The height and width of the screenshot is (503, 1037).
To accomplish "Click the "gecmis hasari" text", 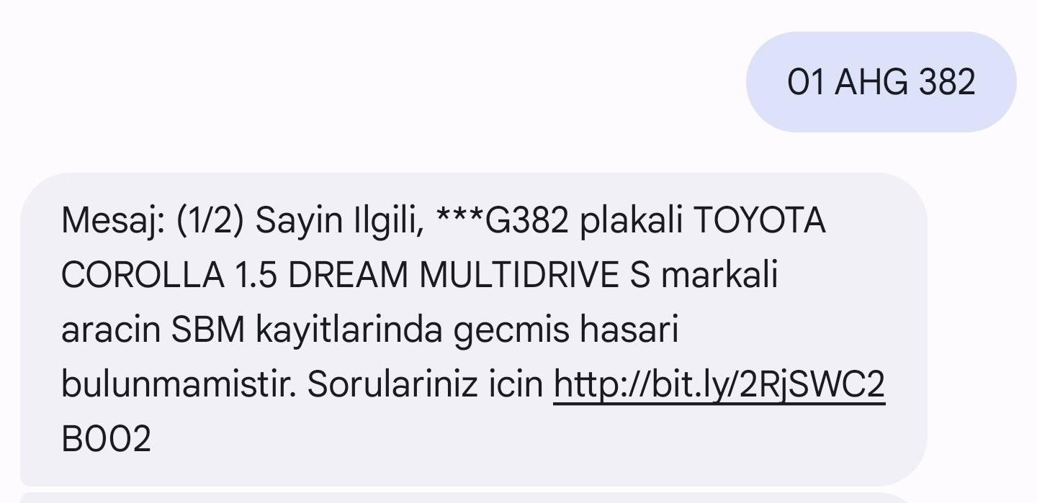I will coord(566,330).
